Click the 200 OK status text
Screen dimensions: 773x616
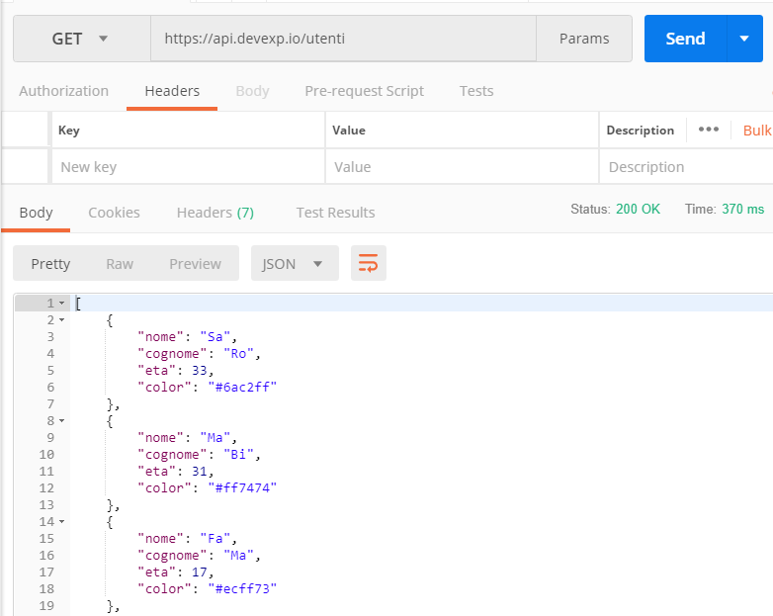point(638,209)
